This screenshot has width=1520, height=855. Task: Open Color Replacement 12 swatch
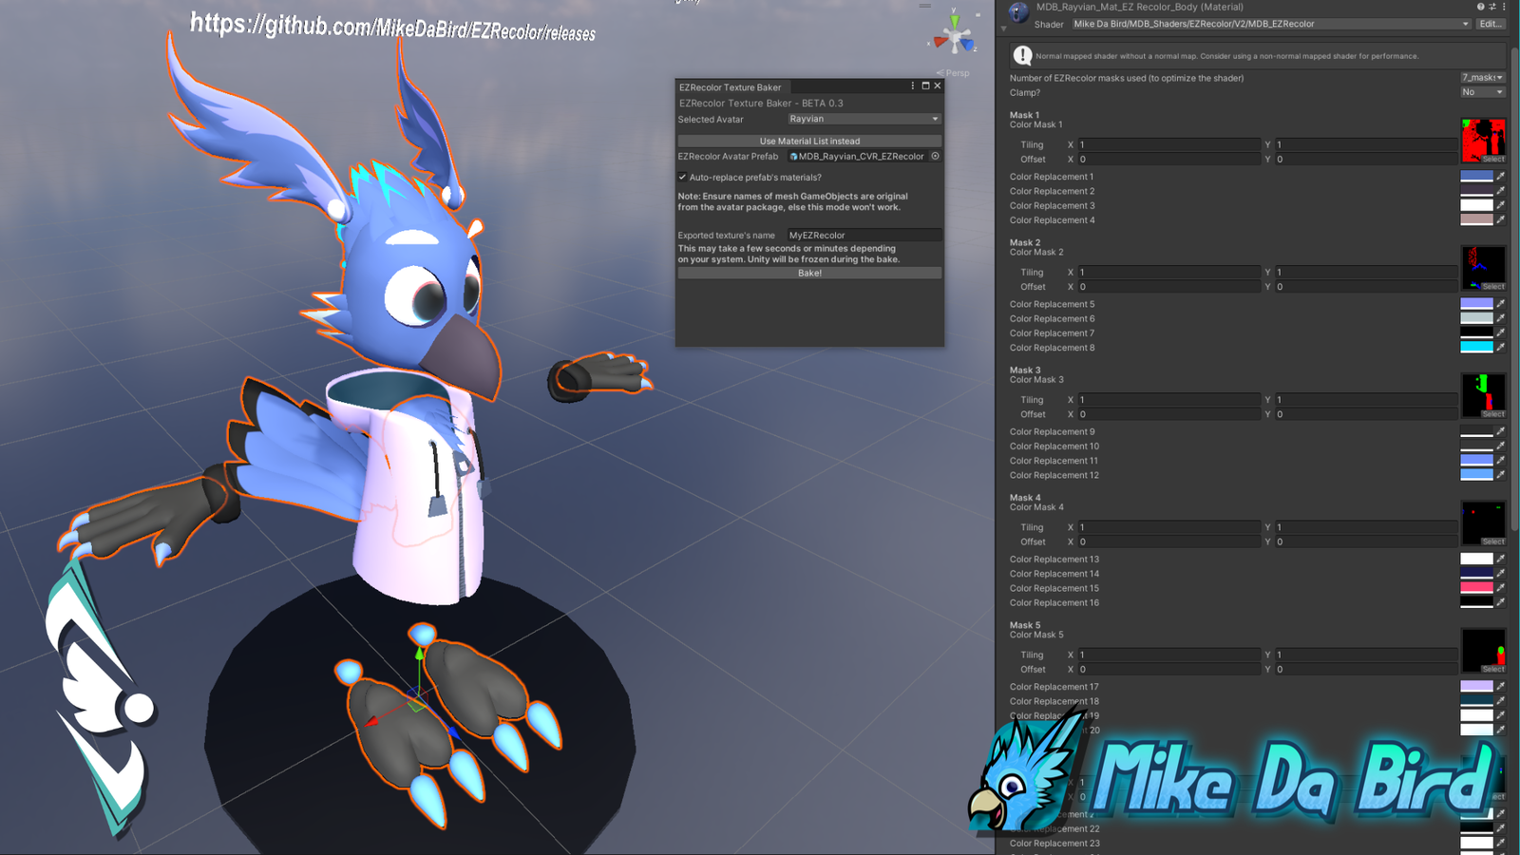tap(1476, 475)
